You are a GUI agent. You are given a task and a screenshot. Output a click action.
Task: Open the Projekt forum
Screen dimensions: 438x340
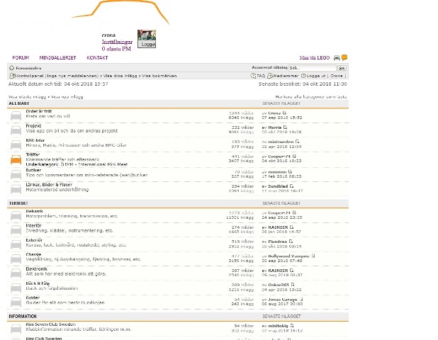coord(33,126)
